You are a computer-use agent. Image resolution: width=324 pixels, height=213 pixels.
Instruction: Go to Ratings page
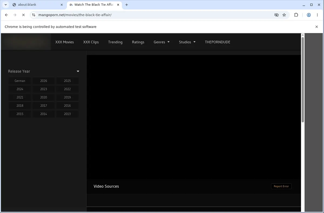click(x=138, y=42)
